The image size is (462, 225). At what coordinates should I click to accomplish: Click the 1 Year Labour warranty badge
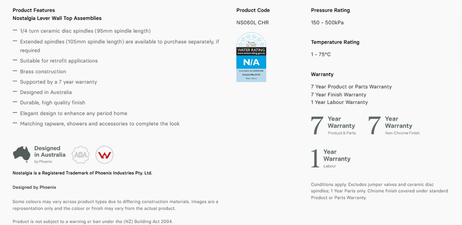(331, 158)
